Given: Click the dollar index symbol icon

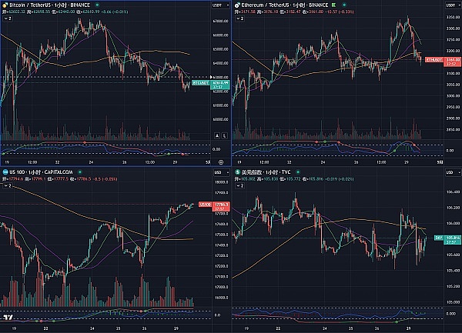Looking at the screenshot, I should tap(235, 171).
